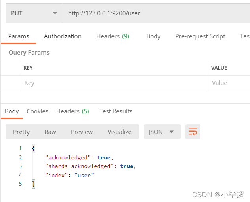
Task: Click the KEY column header
Action: click(x=28, y=68)
